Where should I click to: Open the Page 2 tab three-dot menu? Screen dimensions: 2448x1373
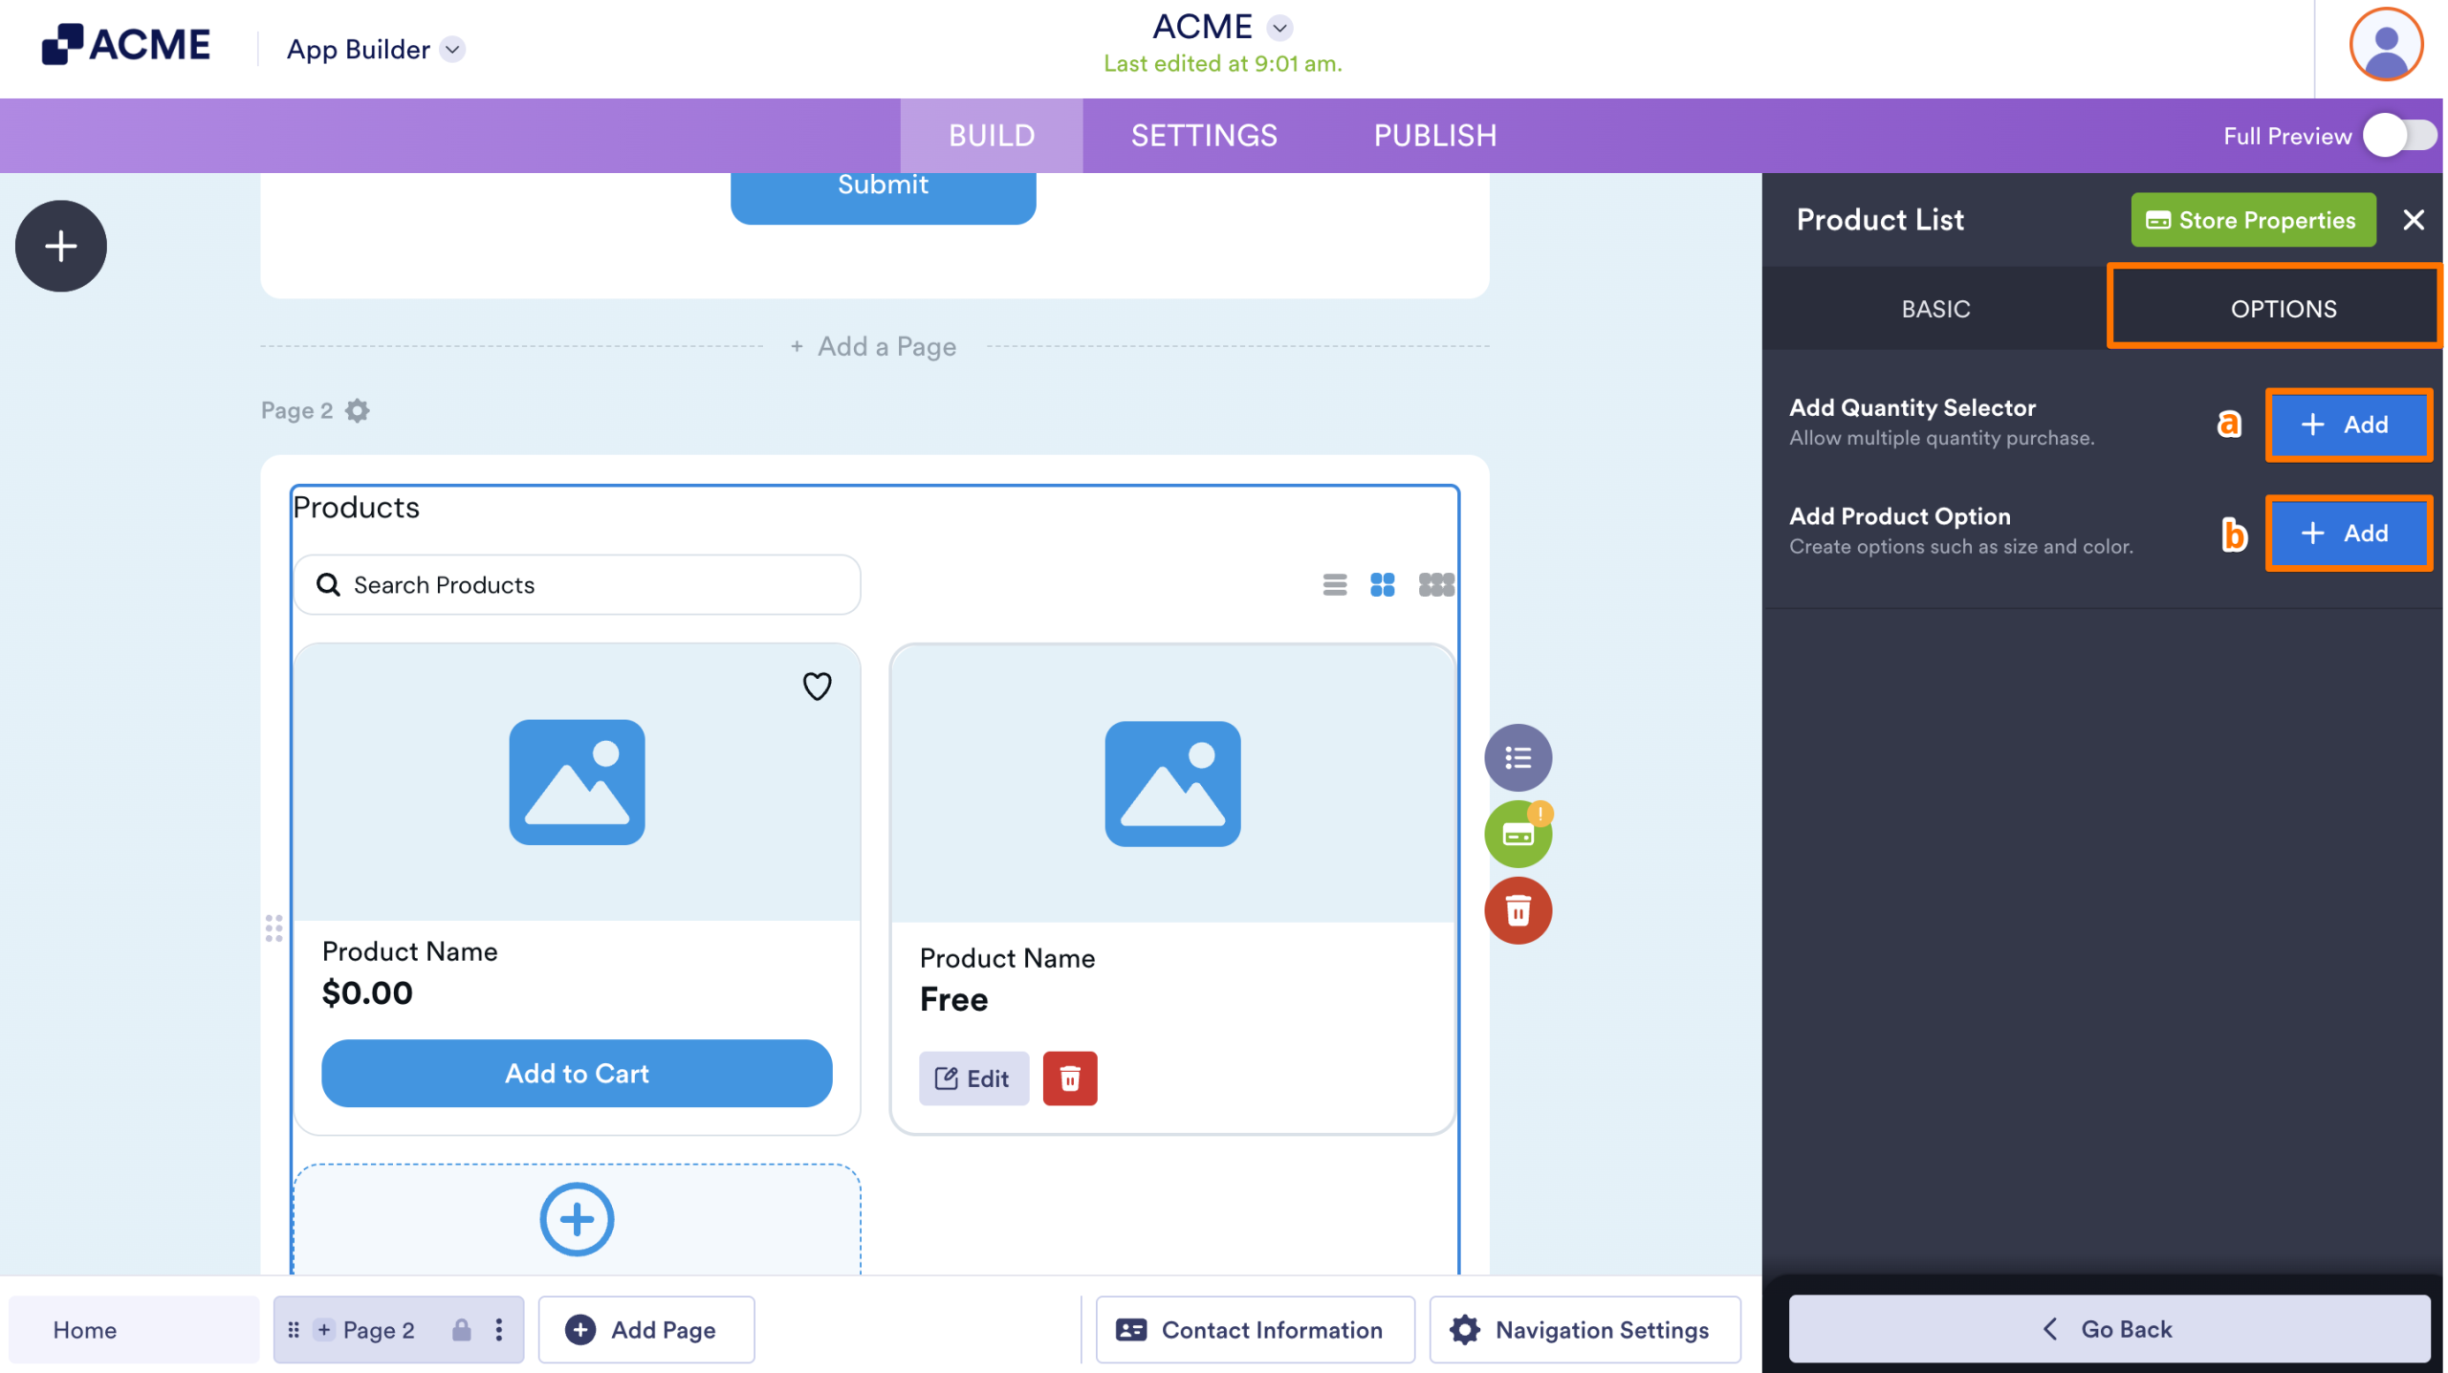[500, 1332]
